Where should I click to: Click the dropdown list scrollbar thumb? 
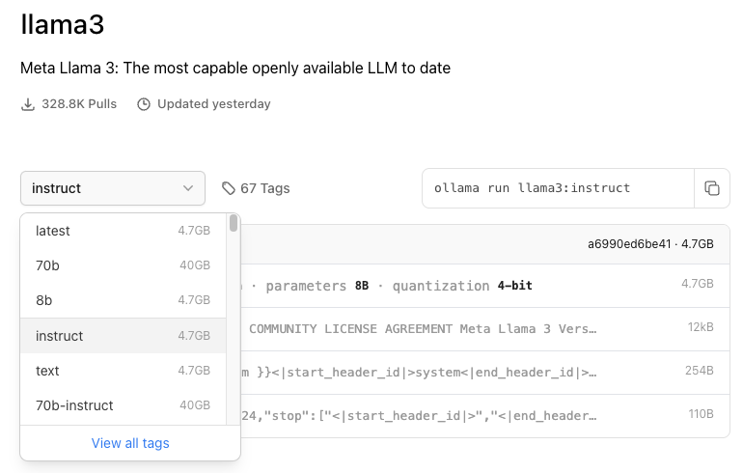tap(234, 223)
